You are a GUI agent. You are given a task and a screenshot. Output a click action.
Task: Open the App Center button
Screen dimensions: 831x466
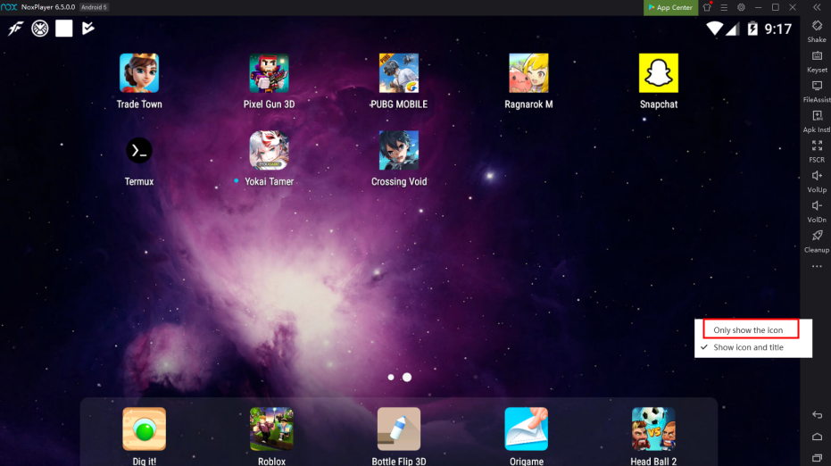(x=669, y=7)
